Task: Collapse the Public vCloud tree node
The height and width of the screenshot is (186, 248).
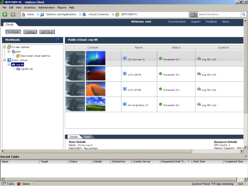Action: (5, 60)
